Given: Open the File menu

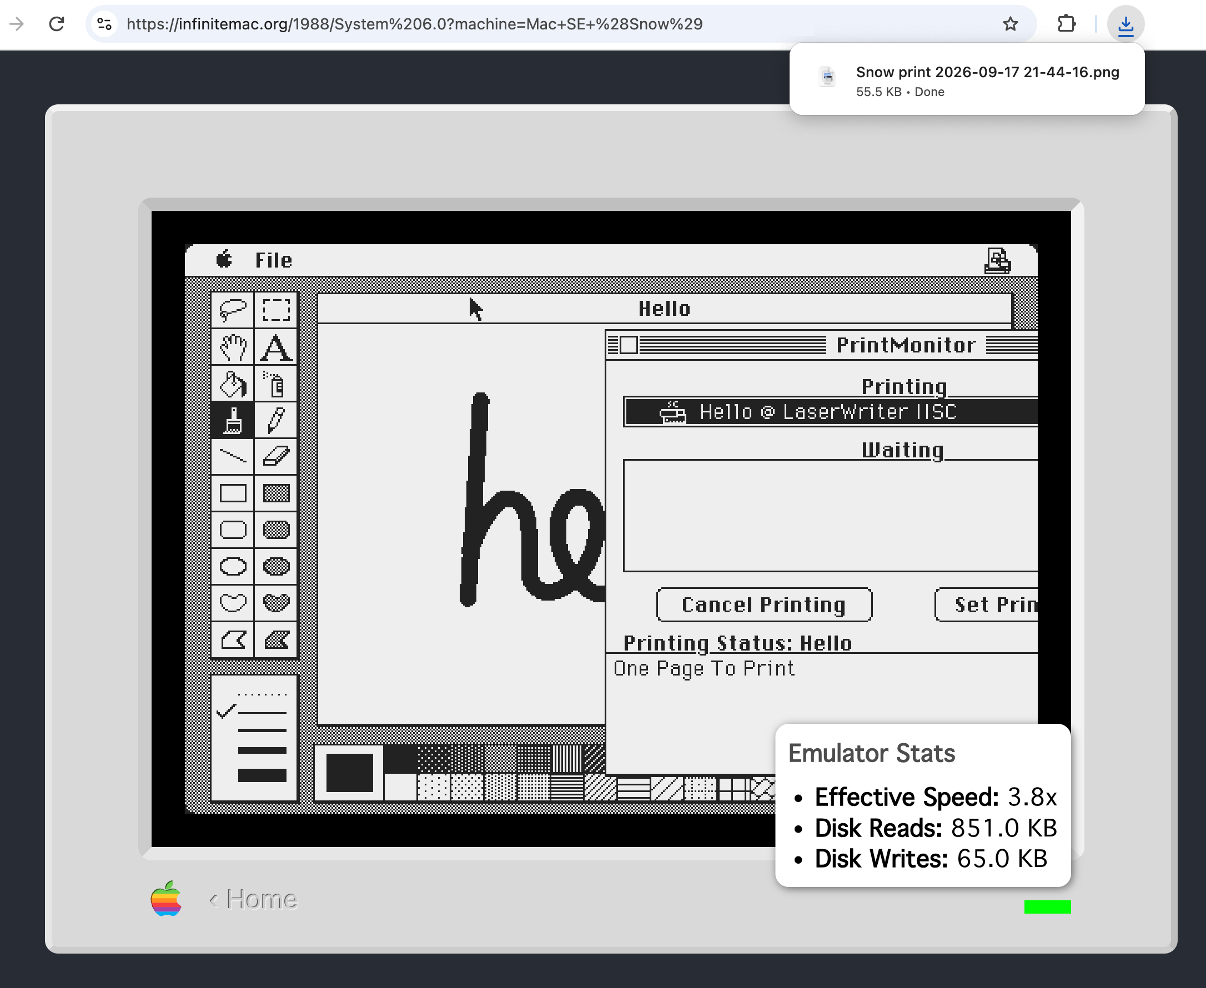Looking at the screenshot, I should (273, 261).
